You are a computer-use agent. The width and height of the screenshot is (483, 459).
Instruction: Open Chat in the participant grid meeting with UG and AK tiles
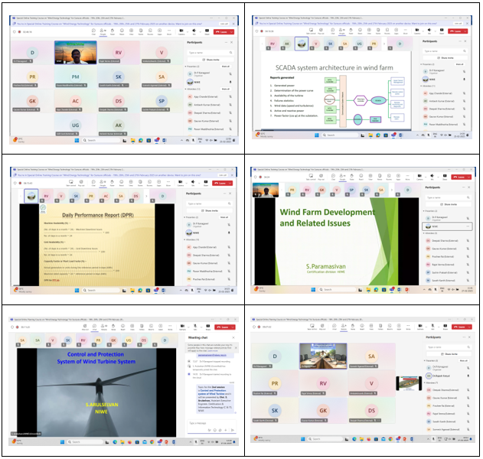point(93,31)
